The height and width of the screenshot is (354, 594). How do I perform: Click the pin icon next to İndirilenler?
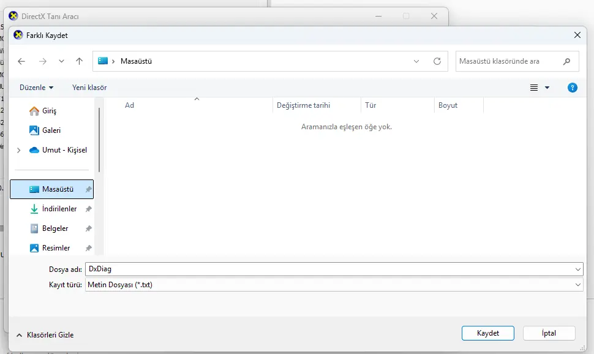tap(89, 209)
